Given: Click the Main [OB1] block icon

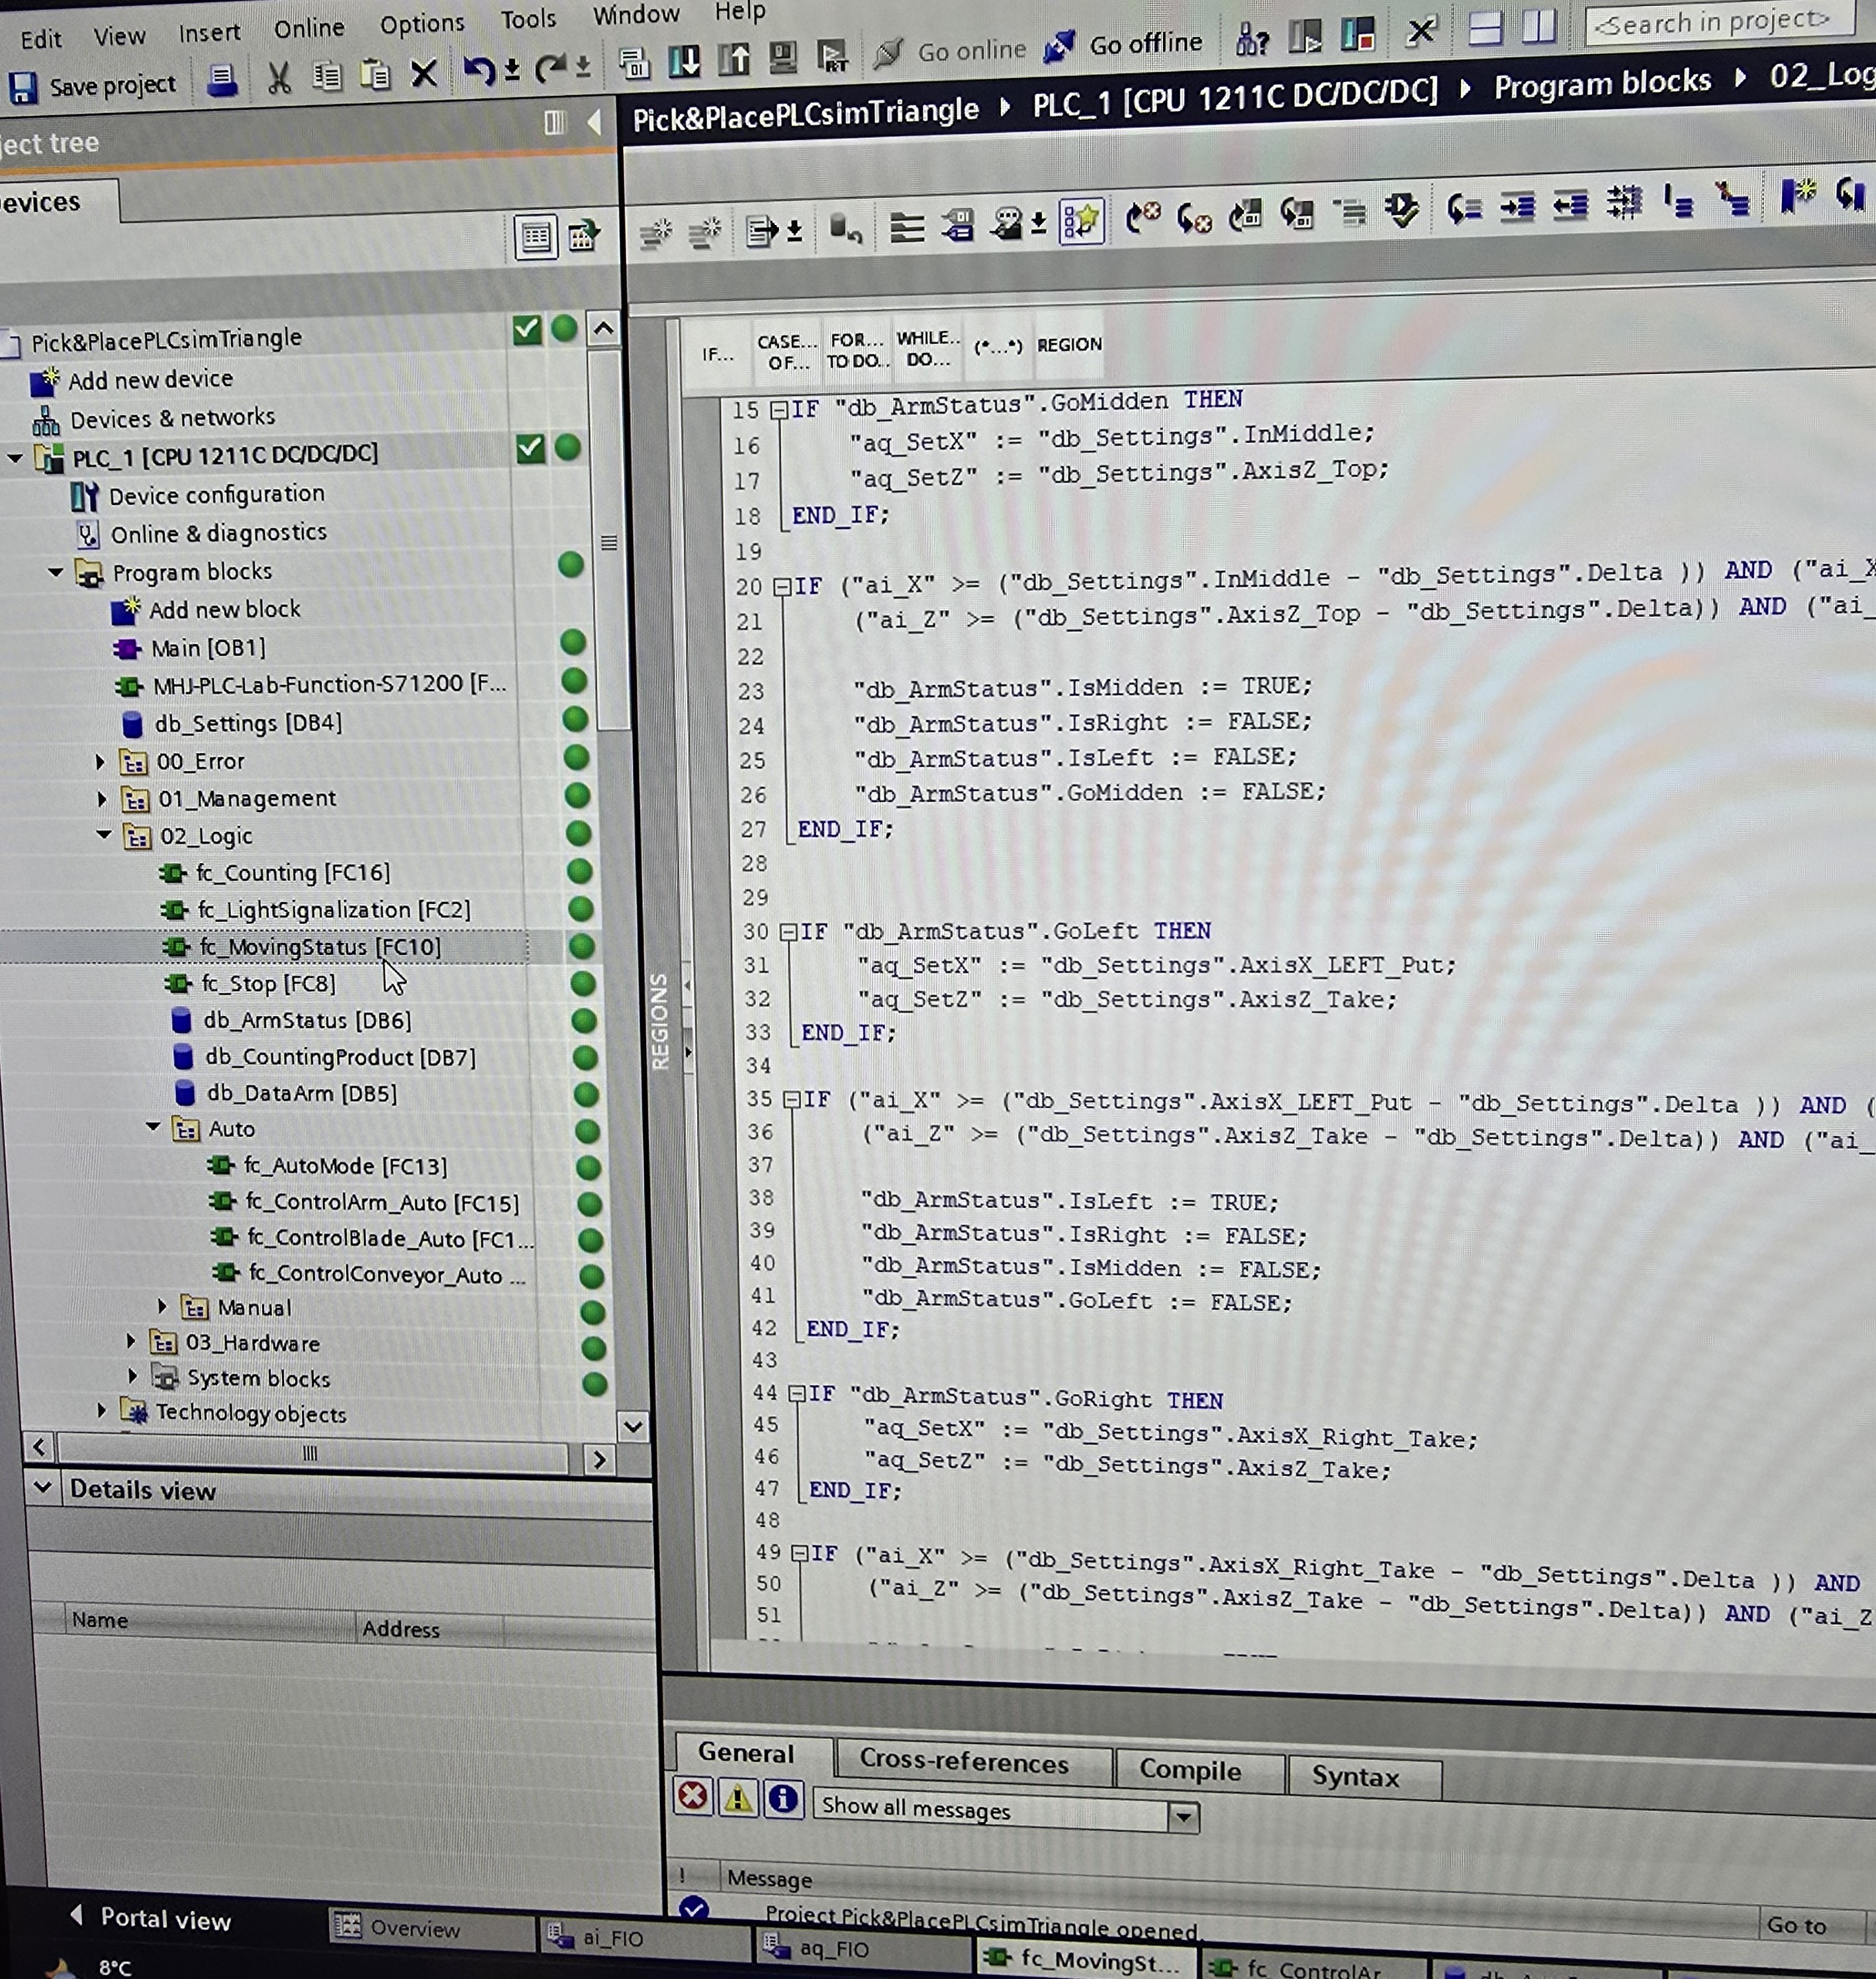Looking at the screenshot, I should (127, 649).
